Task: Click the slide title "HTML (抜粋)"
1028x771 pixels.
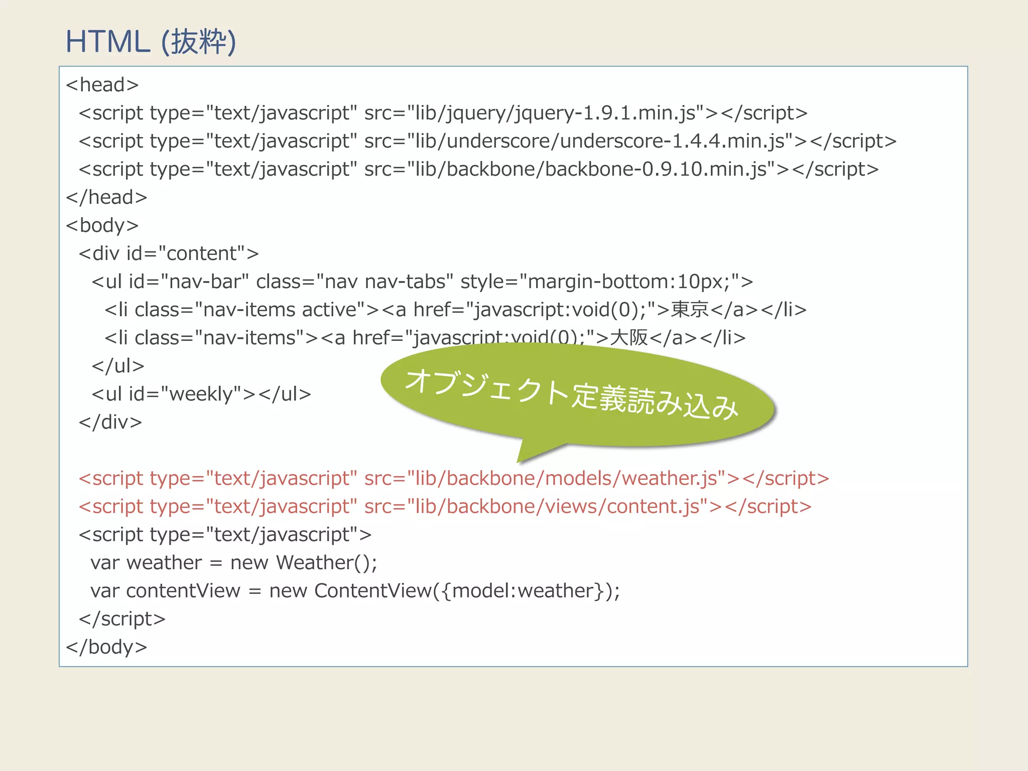Action: click(151, 42)
